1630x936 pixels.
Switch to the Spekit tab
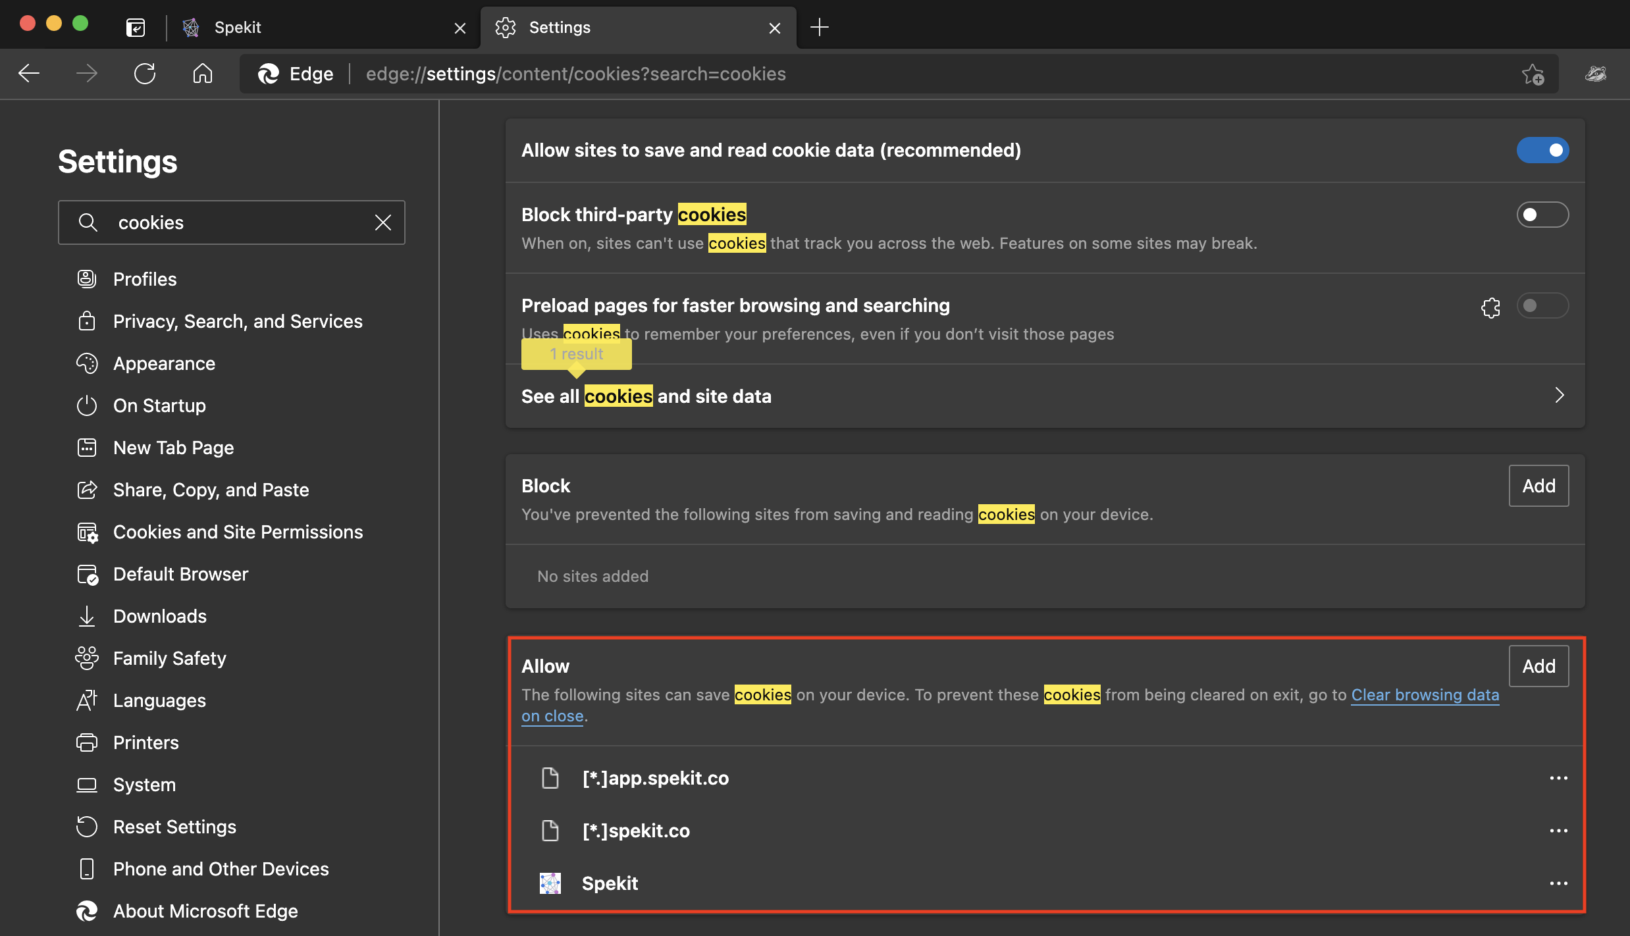click(x=323, y=28)
